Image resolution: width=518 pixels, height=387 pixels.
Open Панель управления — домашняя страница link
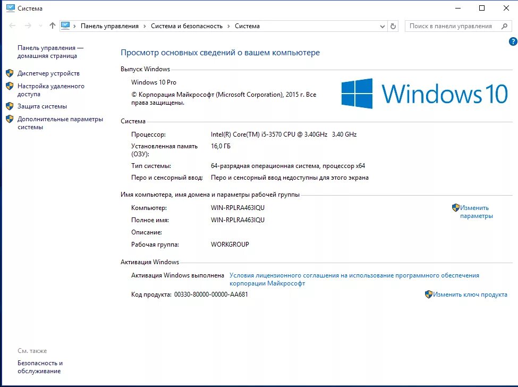point(50,52)
